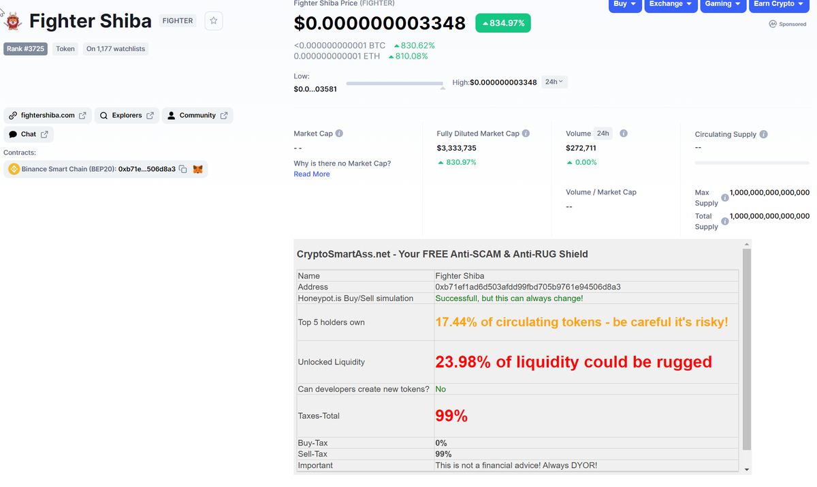Click the Sponsored badge icon
The height and width of the screenshot is (487, 817).
click(773, 24)
